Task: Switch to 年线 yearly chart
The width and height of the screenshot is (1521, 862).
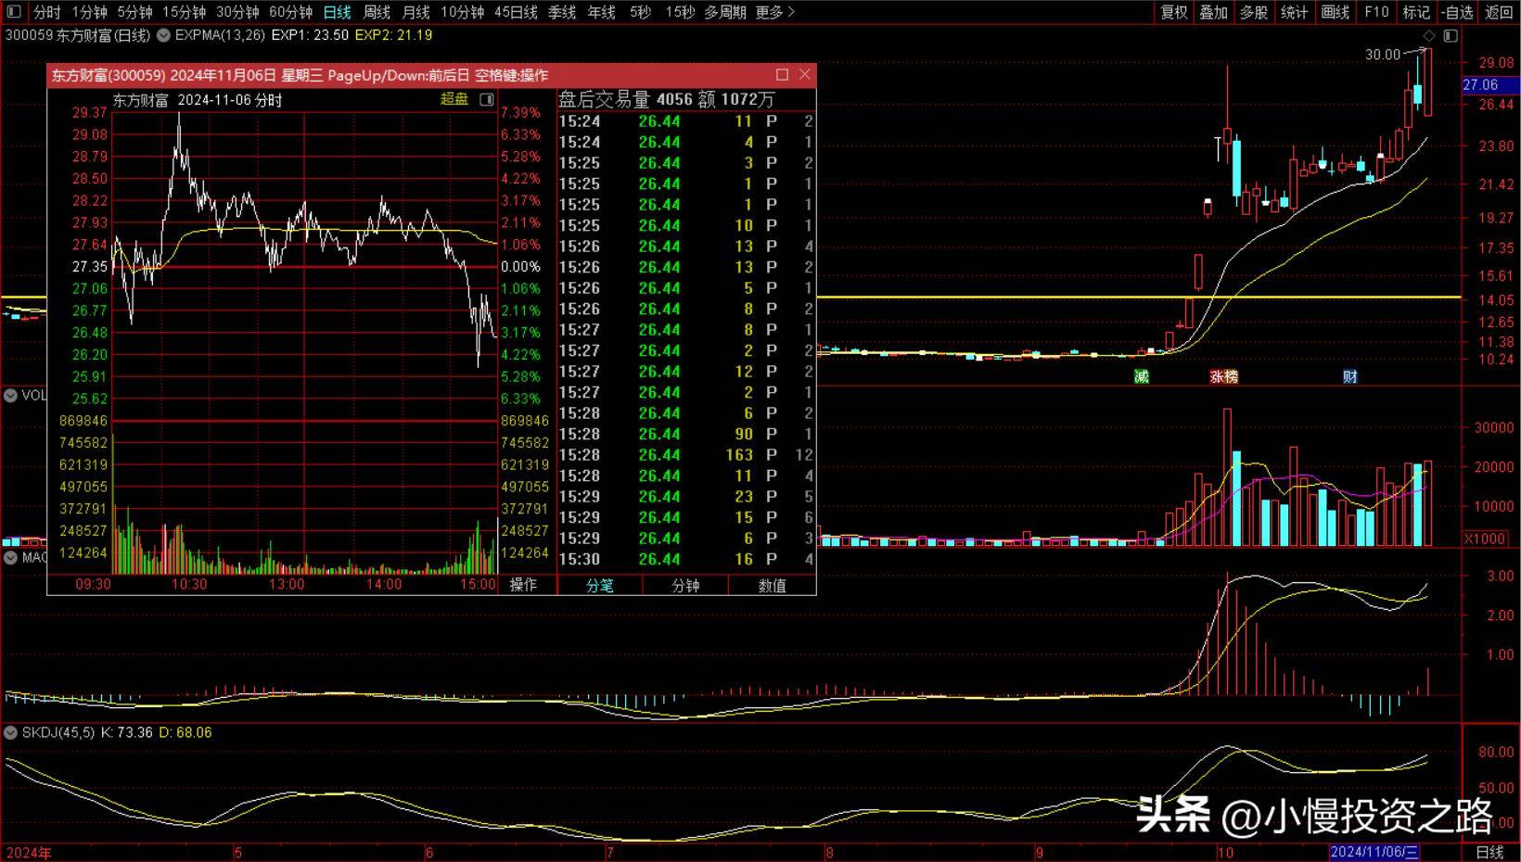Action: tap(602, 12)
